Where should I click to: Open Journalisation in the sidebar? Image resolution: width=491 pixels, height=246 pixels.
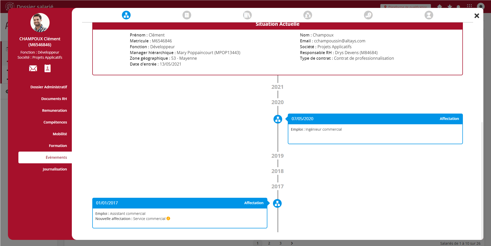pos(55,169)
